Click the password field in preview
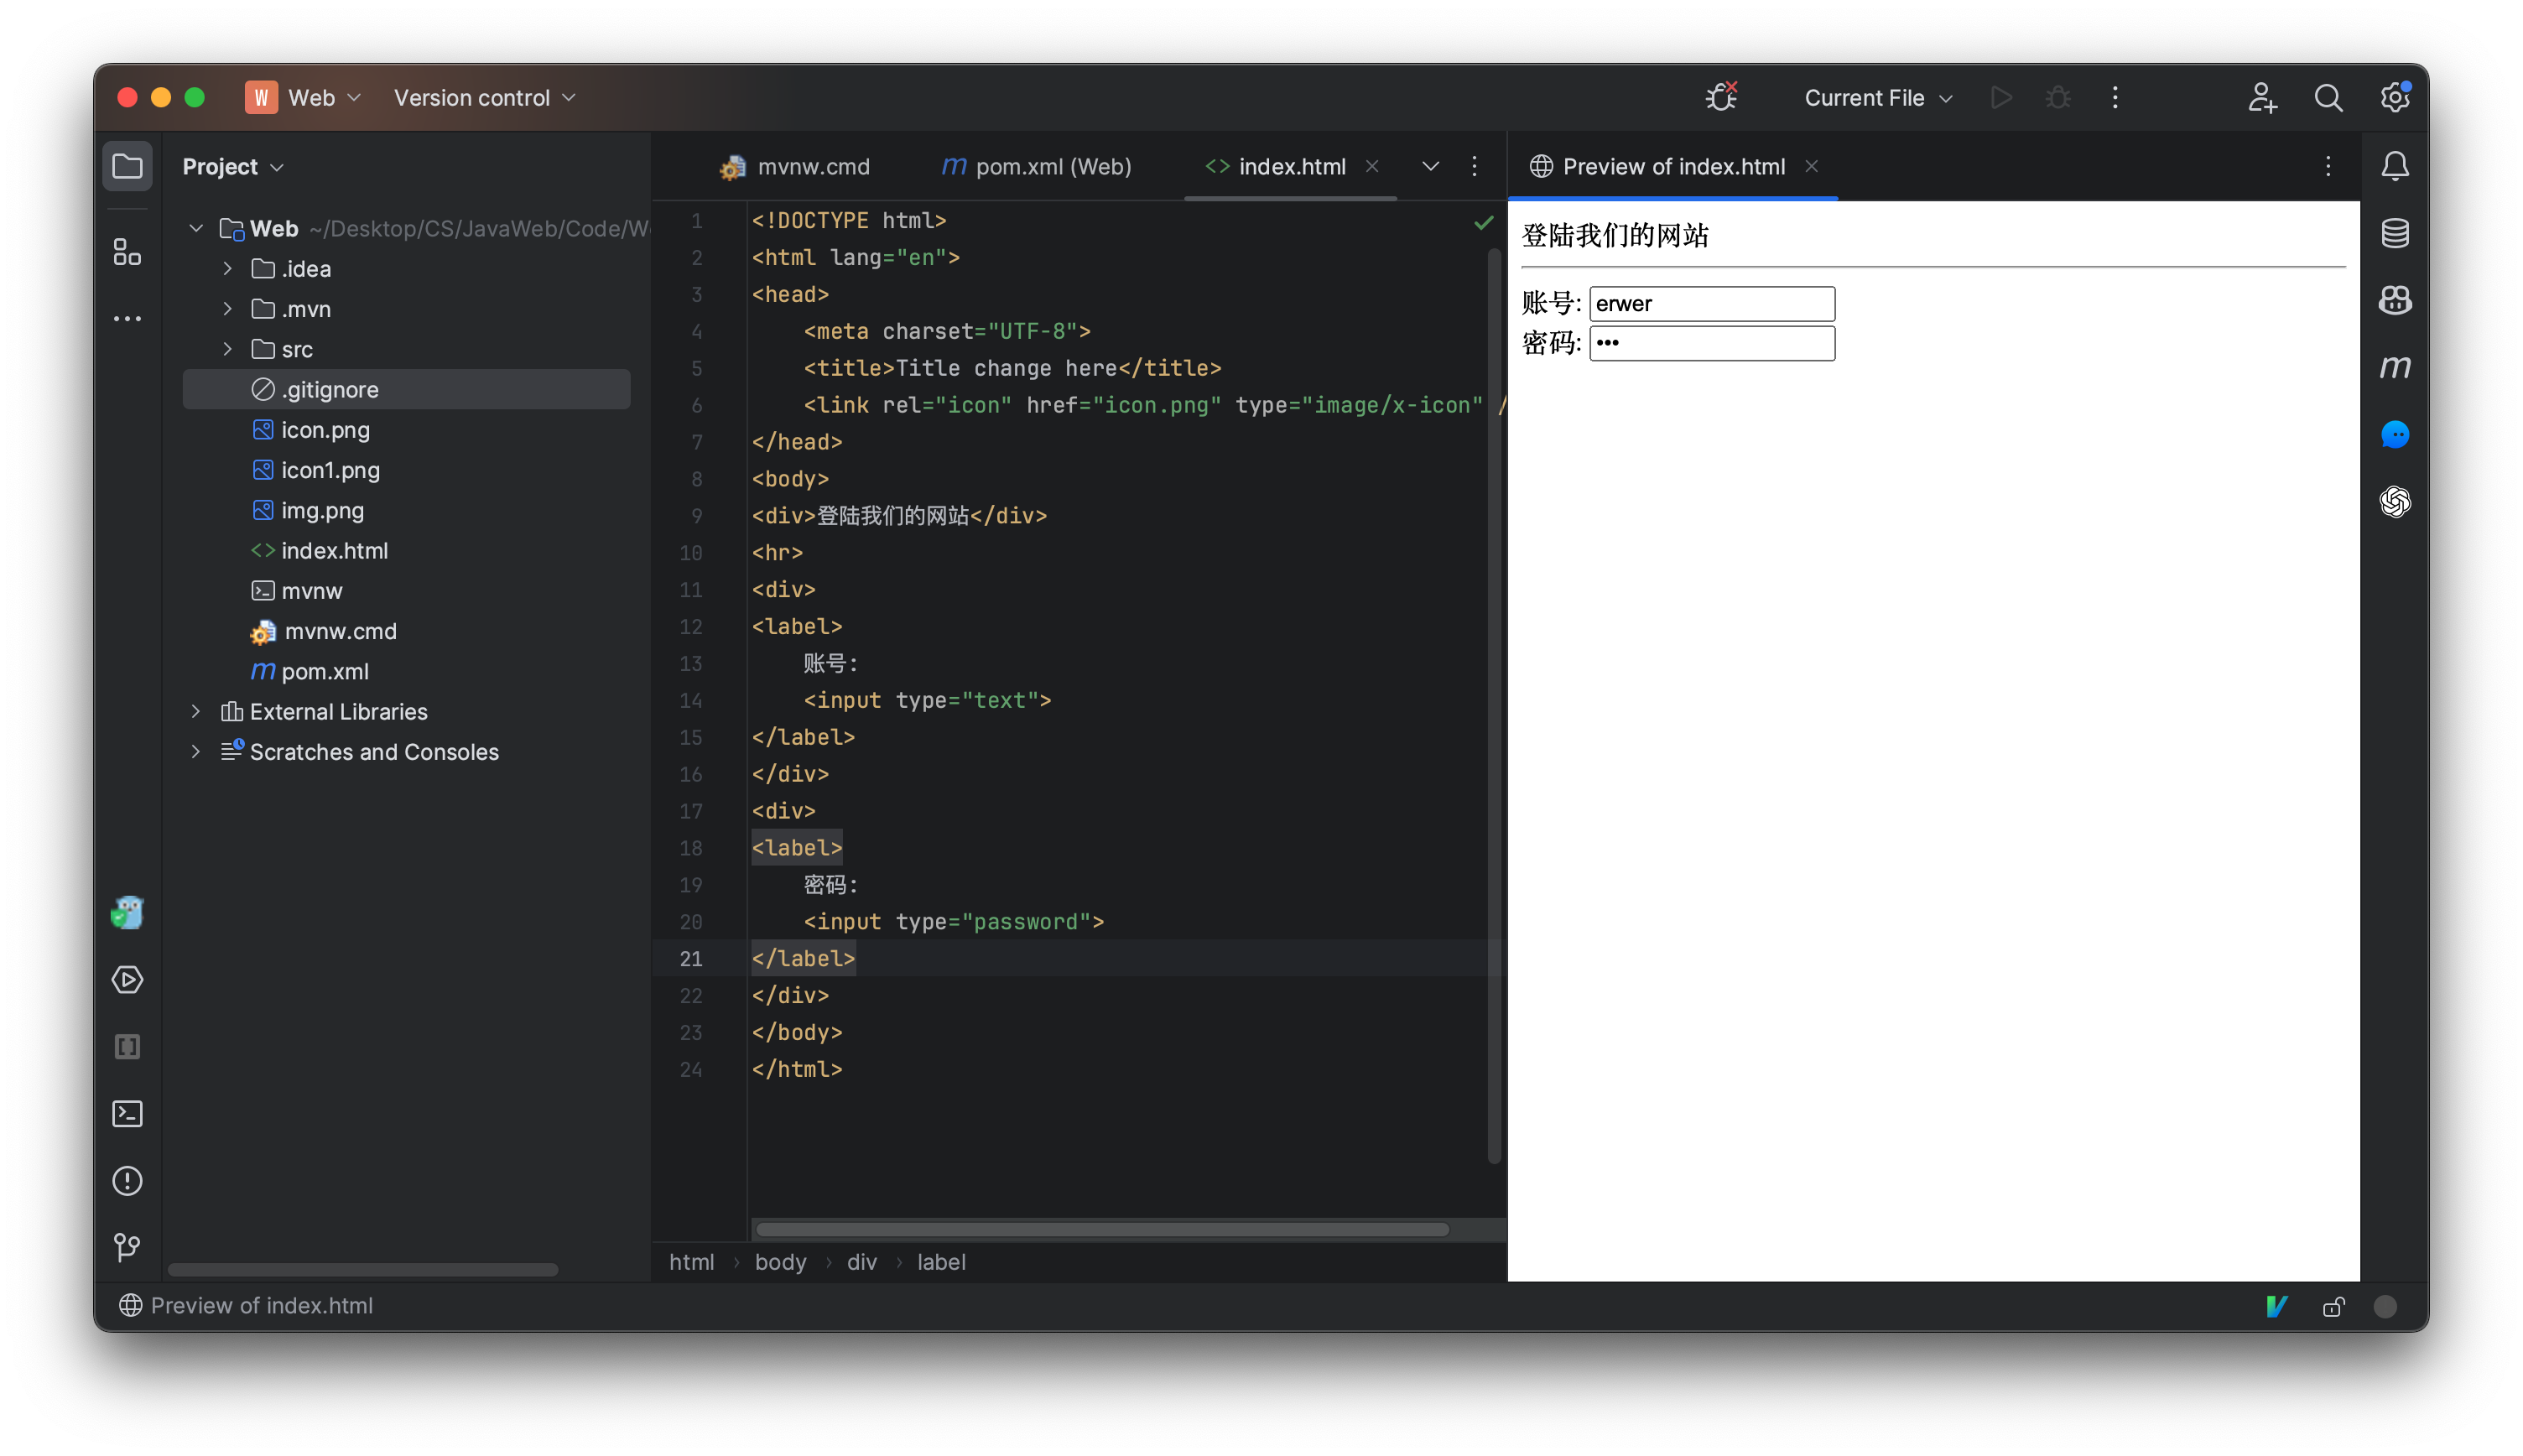The height and width of the screenshot is (1456, 2523). (x=1711, y=343)
